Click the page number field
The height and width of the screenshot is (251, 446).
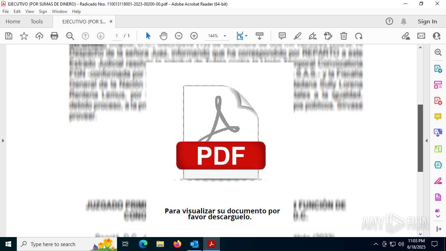(x=117, y=36)
